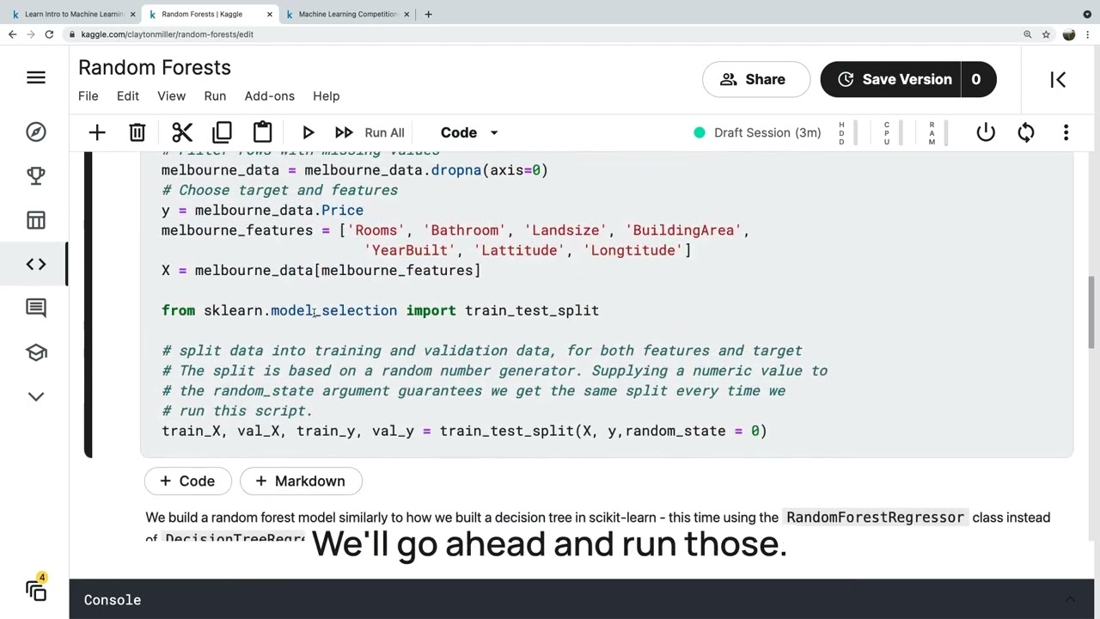Open browser three-dot menu
The image size is (1100, 619).
[x=1089, y=34]
